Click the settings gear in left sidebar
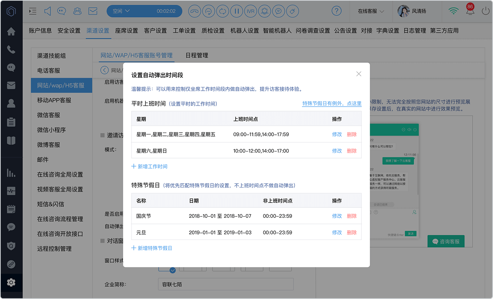Viewport: 493px width, 299px height. (11, 282)
